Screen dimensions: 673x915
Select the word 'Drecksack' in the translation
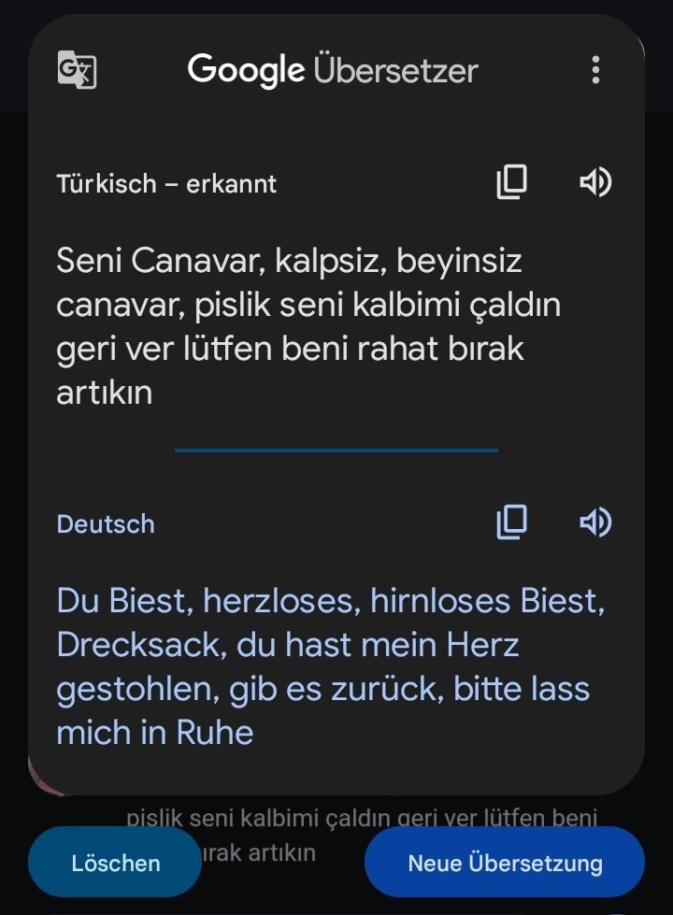tap(138, 646)
